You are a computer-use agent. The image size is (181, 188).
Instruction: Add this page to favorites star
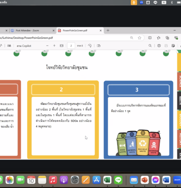[140, 38]
